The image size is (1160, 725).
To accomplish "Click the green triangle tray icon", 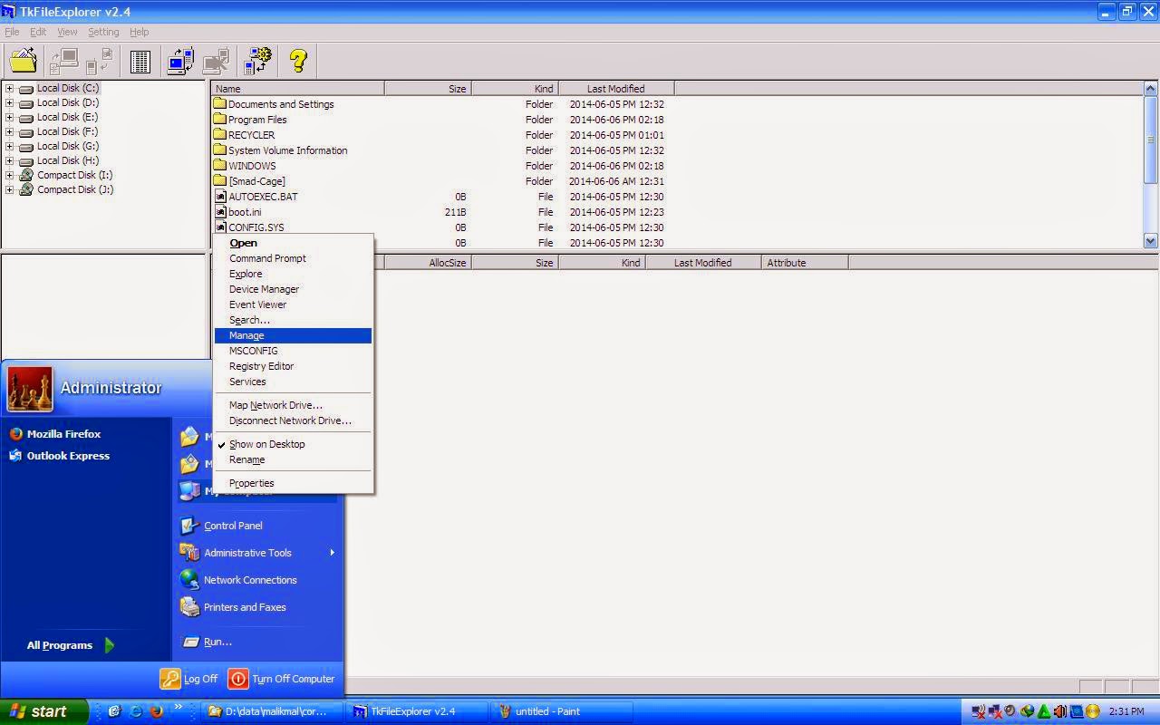I will pos(1044,711).
